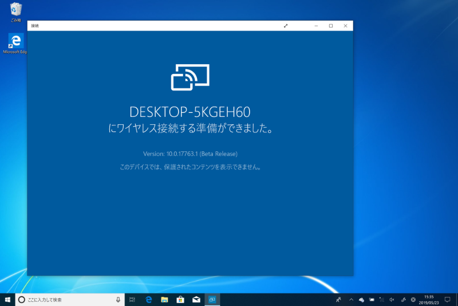The height and width of the screenshot is (306, 458).
Task: Open the Microsoft Edge desktop shortcut
Action: (15, 42)
